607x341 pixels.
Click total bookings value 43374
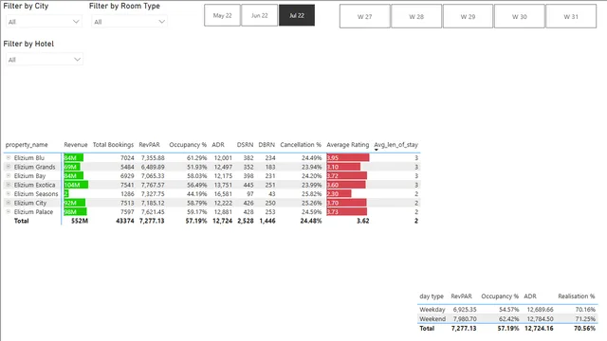(124, 221)
